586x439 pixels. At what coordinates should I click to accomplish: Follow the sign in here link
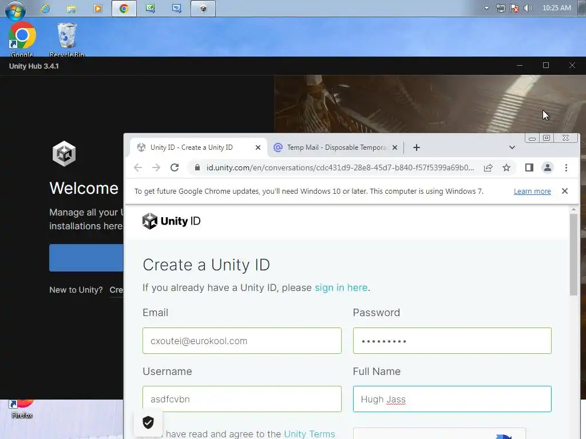341,288
